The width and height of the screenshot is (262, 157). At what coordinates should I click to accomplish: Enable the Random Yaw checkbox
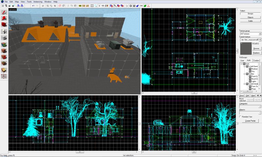240,117
